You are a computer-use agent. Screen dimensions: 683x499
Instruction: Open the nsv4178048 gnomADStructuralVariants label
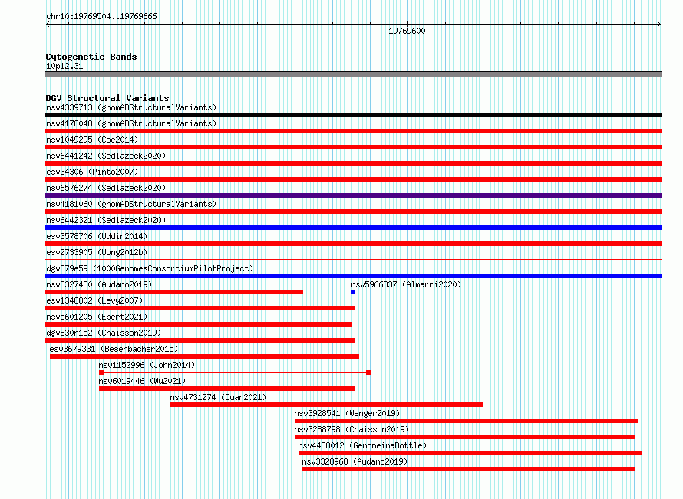(x=131, y=123)
